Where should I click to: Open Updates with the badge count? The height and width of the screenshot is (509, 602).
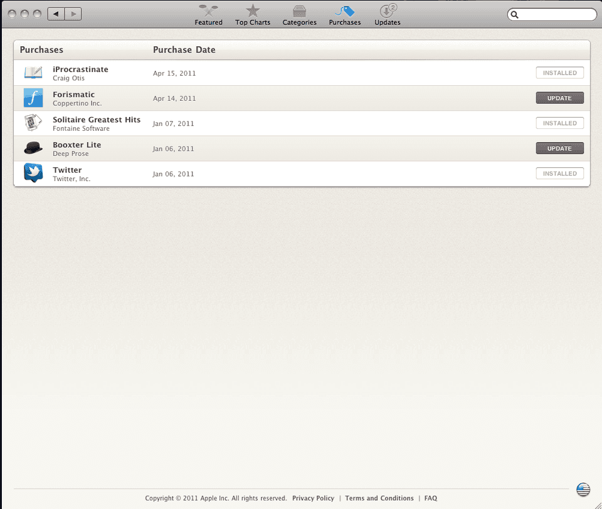388,15
